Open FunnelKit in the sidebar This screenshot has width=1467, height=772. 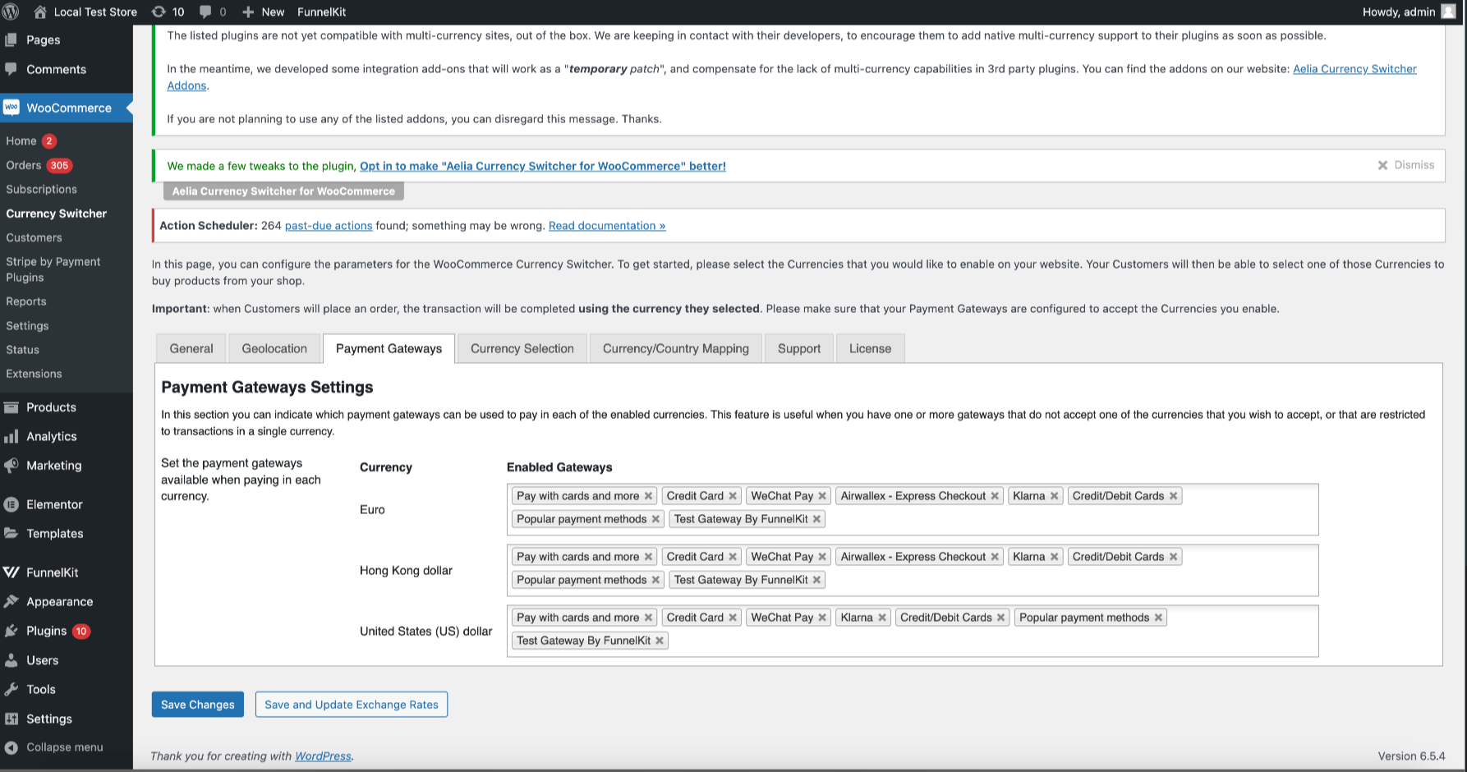point(52,572)
